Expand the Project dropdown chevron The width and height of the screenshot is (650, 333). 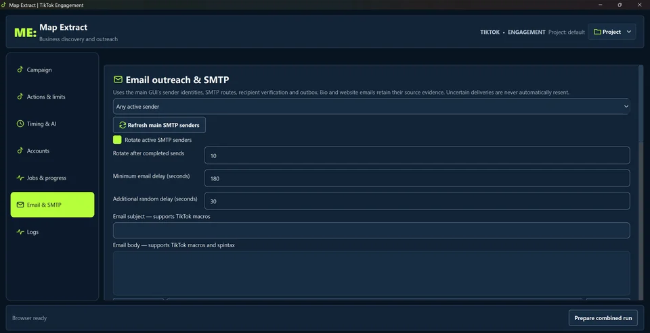pos(628,32)
